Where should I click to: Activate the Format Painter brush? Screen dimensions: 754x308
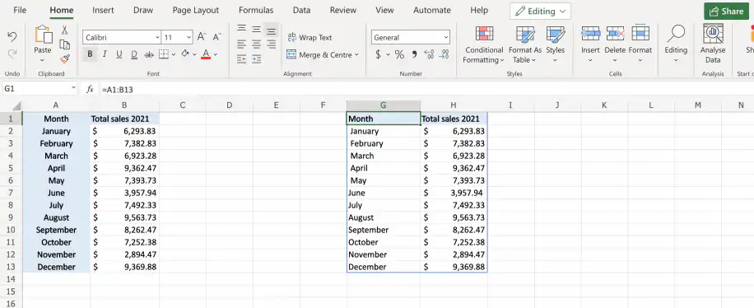[64, 58]
